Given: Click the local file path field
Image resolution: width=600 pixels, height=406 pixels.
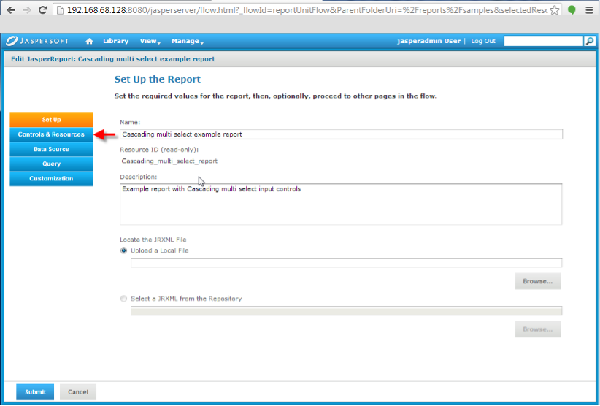Looking at the screenshot, I should tap(346, 262).
